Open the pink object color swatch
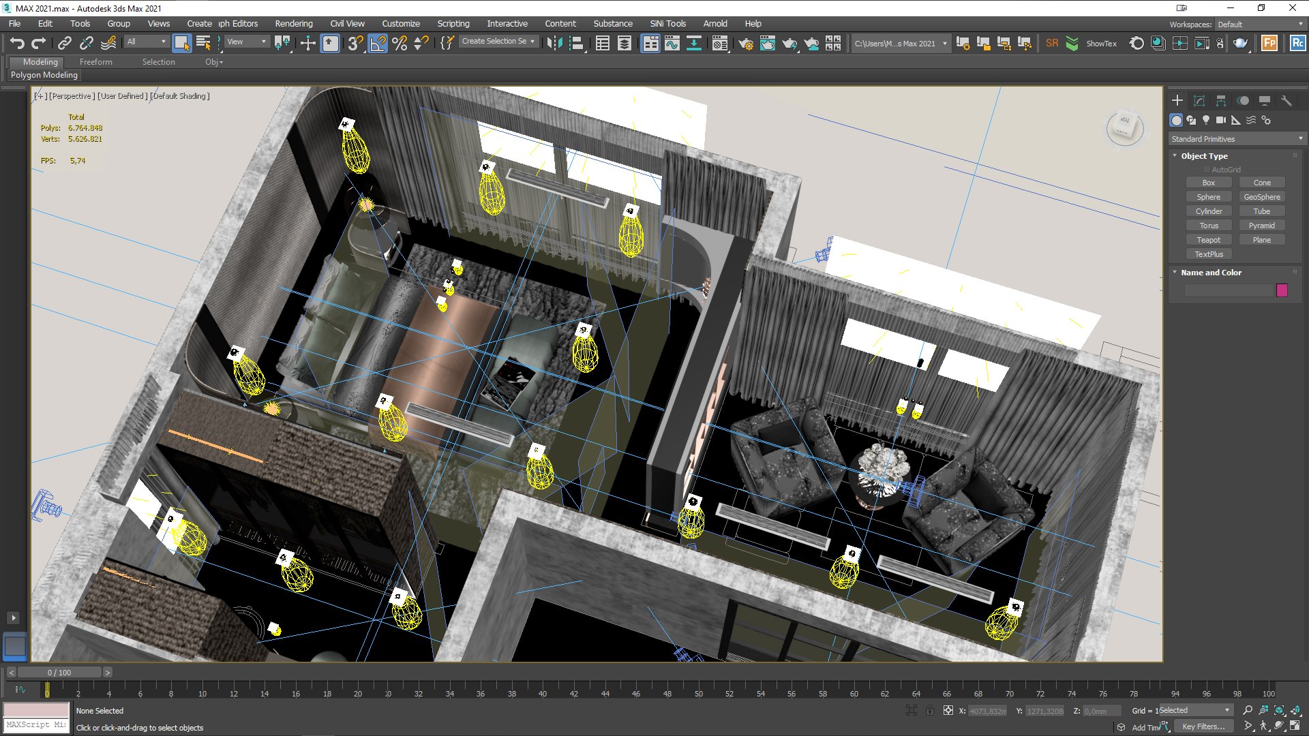 [x=1282, y=290]
